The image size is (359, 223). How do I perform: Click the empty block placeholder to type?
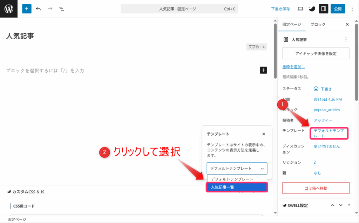coord(45,71)
